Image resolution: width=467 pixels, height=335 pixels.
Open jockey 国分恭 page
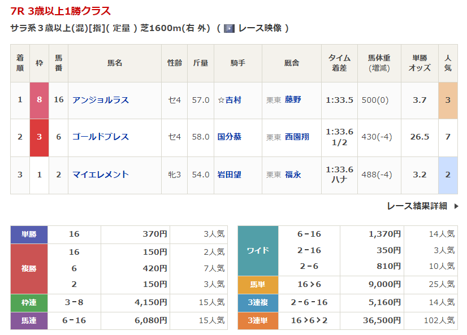[x=230, y=137]
